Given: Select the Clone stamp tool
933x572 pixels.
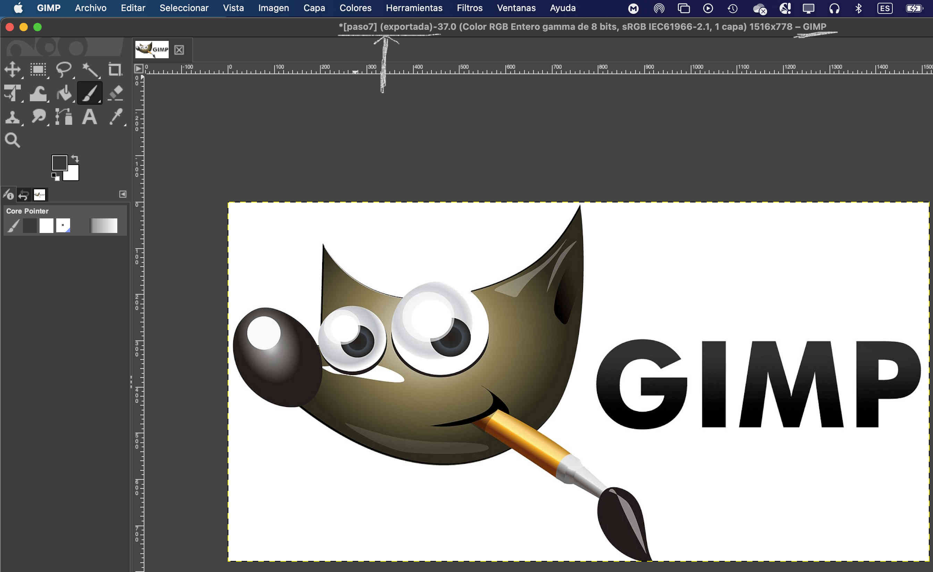Looking at the screenshot, I should click(x=12, y=117).
